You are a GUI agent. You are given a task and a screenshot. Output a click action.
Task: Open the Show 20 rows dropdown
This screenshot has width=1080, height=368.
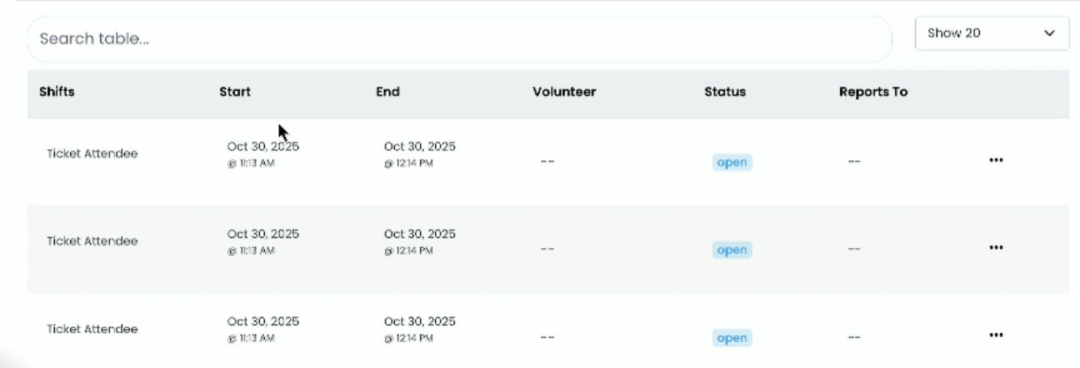991,33
